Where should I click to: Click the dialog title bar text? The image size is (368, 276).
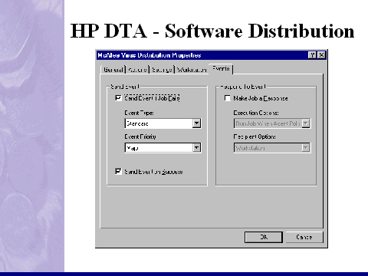pyautogui.click(x=149, y=55)
